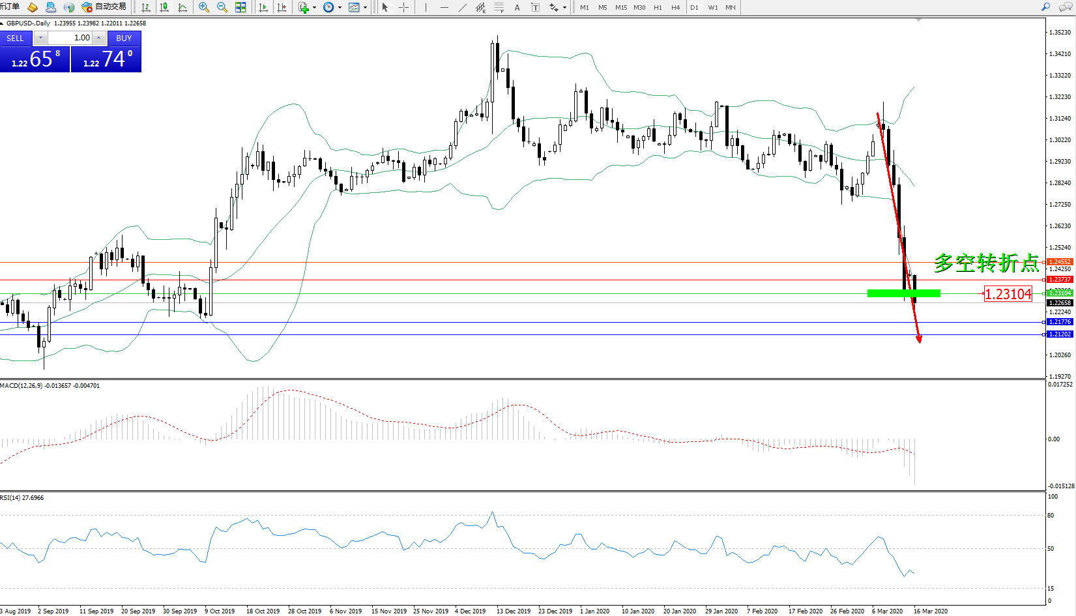Zoom in on the chart
Viewport: 1076px width, 616px height.
pos(204,7)
